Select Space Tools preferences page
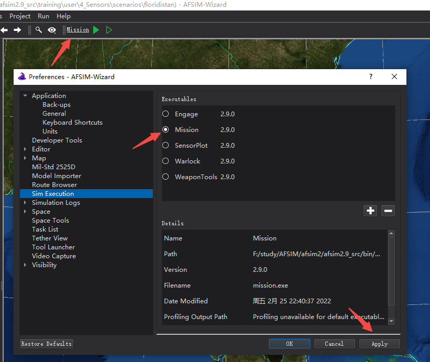The width and height of the screenshot is (430, 362). [x=50, y=220]
